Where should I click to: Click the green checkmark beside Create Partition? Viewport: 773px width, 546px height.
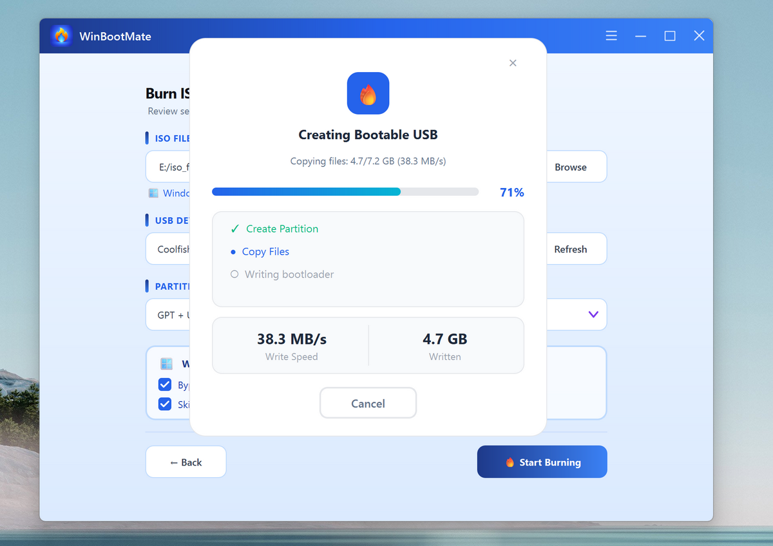point(234,229)
